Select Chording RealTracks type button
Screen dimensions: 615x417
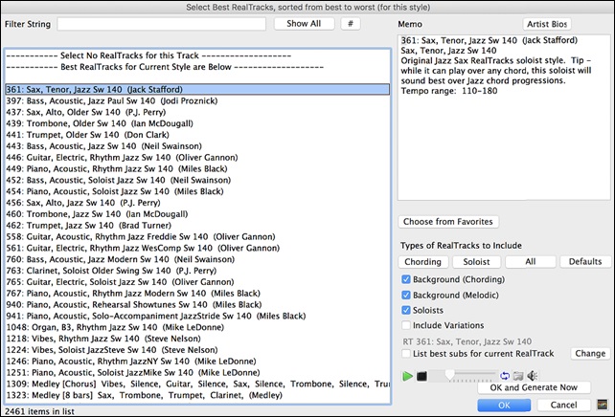pyautogui.click(x=422, y=262)
